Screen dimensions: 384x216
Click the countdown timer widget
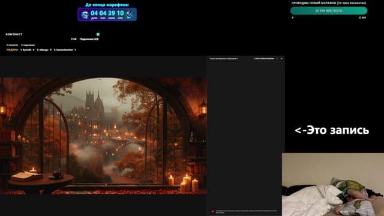tap(107, 14)
